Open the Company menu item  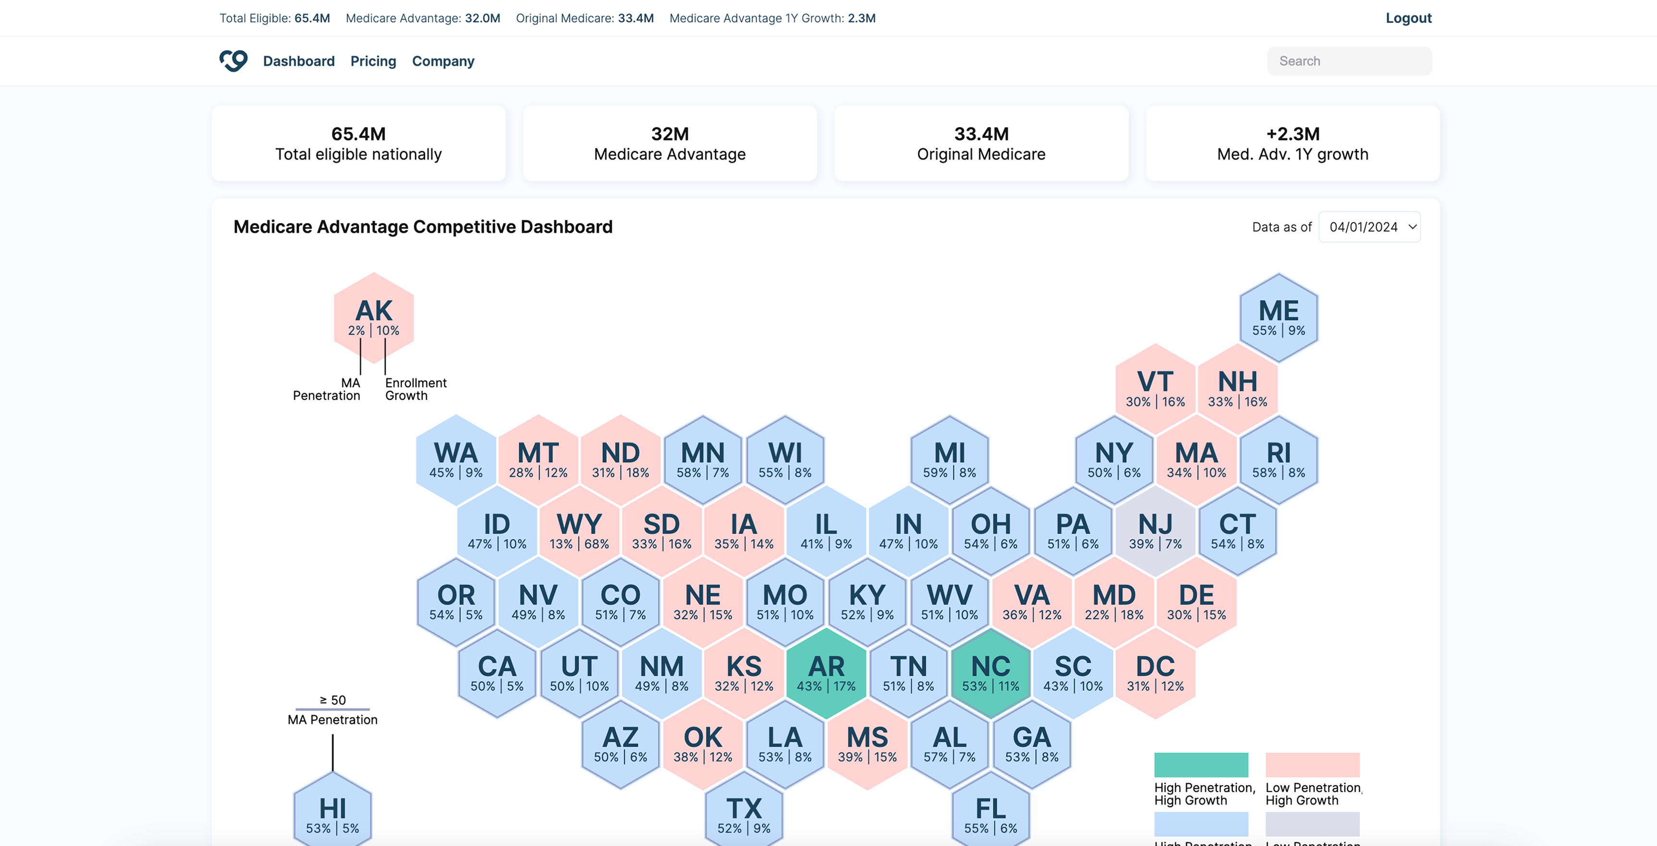[x=443, y=61]
